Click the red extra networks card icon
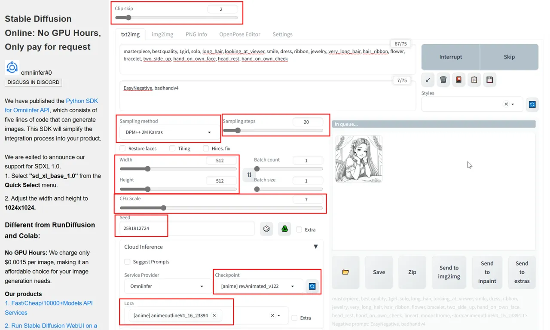Screen dimensions: 550x330 [459, 80]
